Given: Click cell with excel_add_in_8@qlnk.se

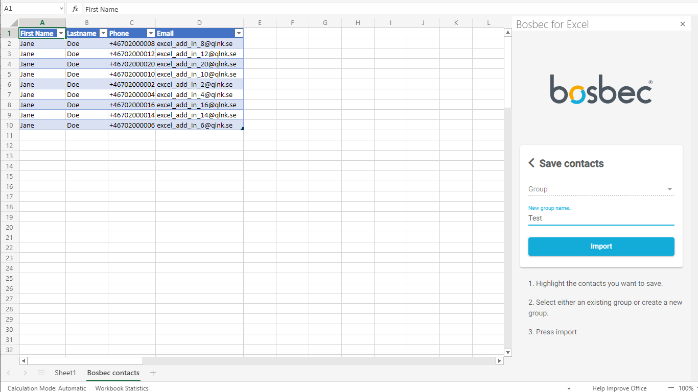Looking at the screenshot, I should point(199,43).
